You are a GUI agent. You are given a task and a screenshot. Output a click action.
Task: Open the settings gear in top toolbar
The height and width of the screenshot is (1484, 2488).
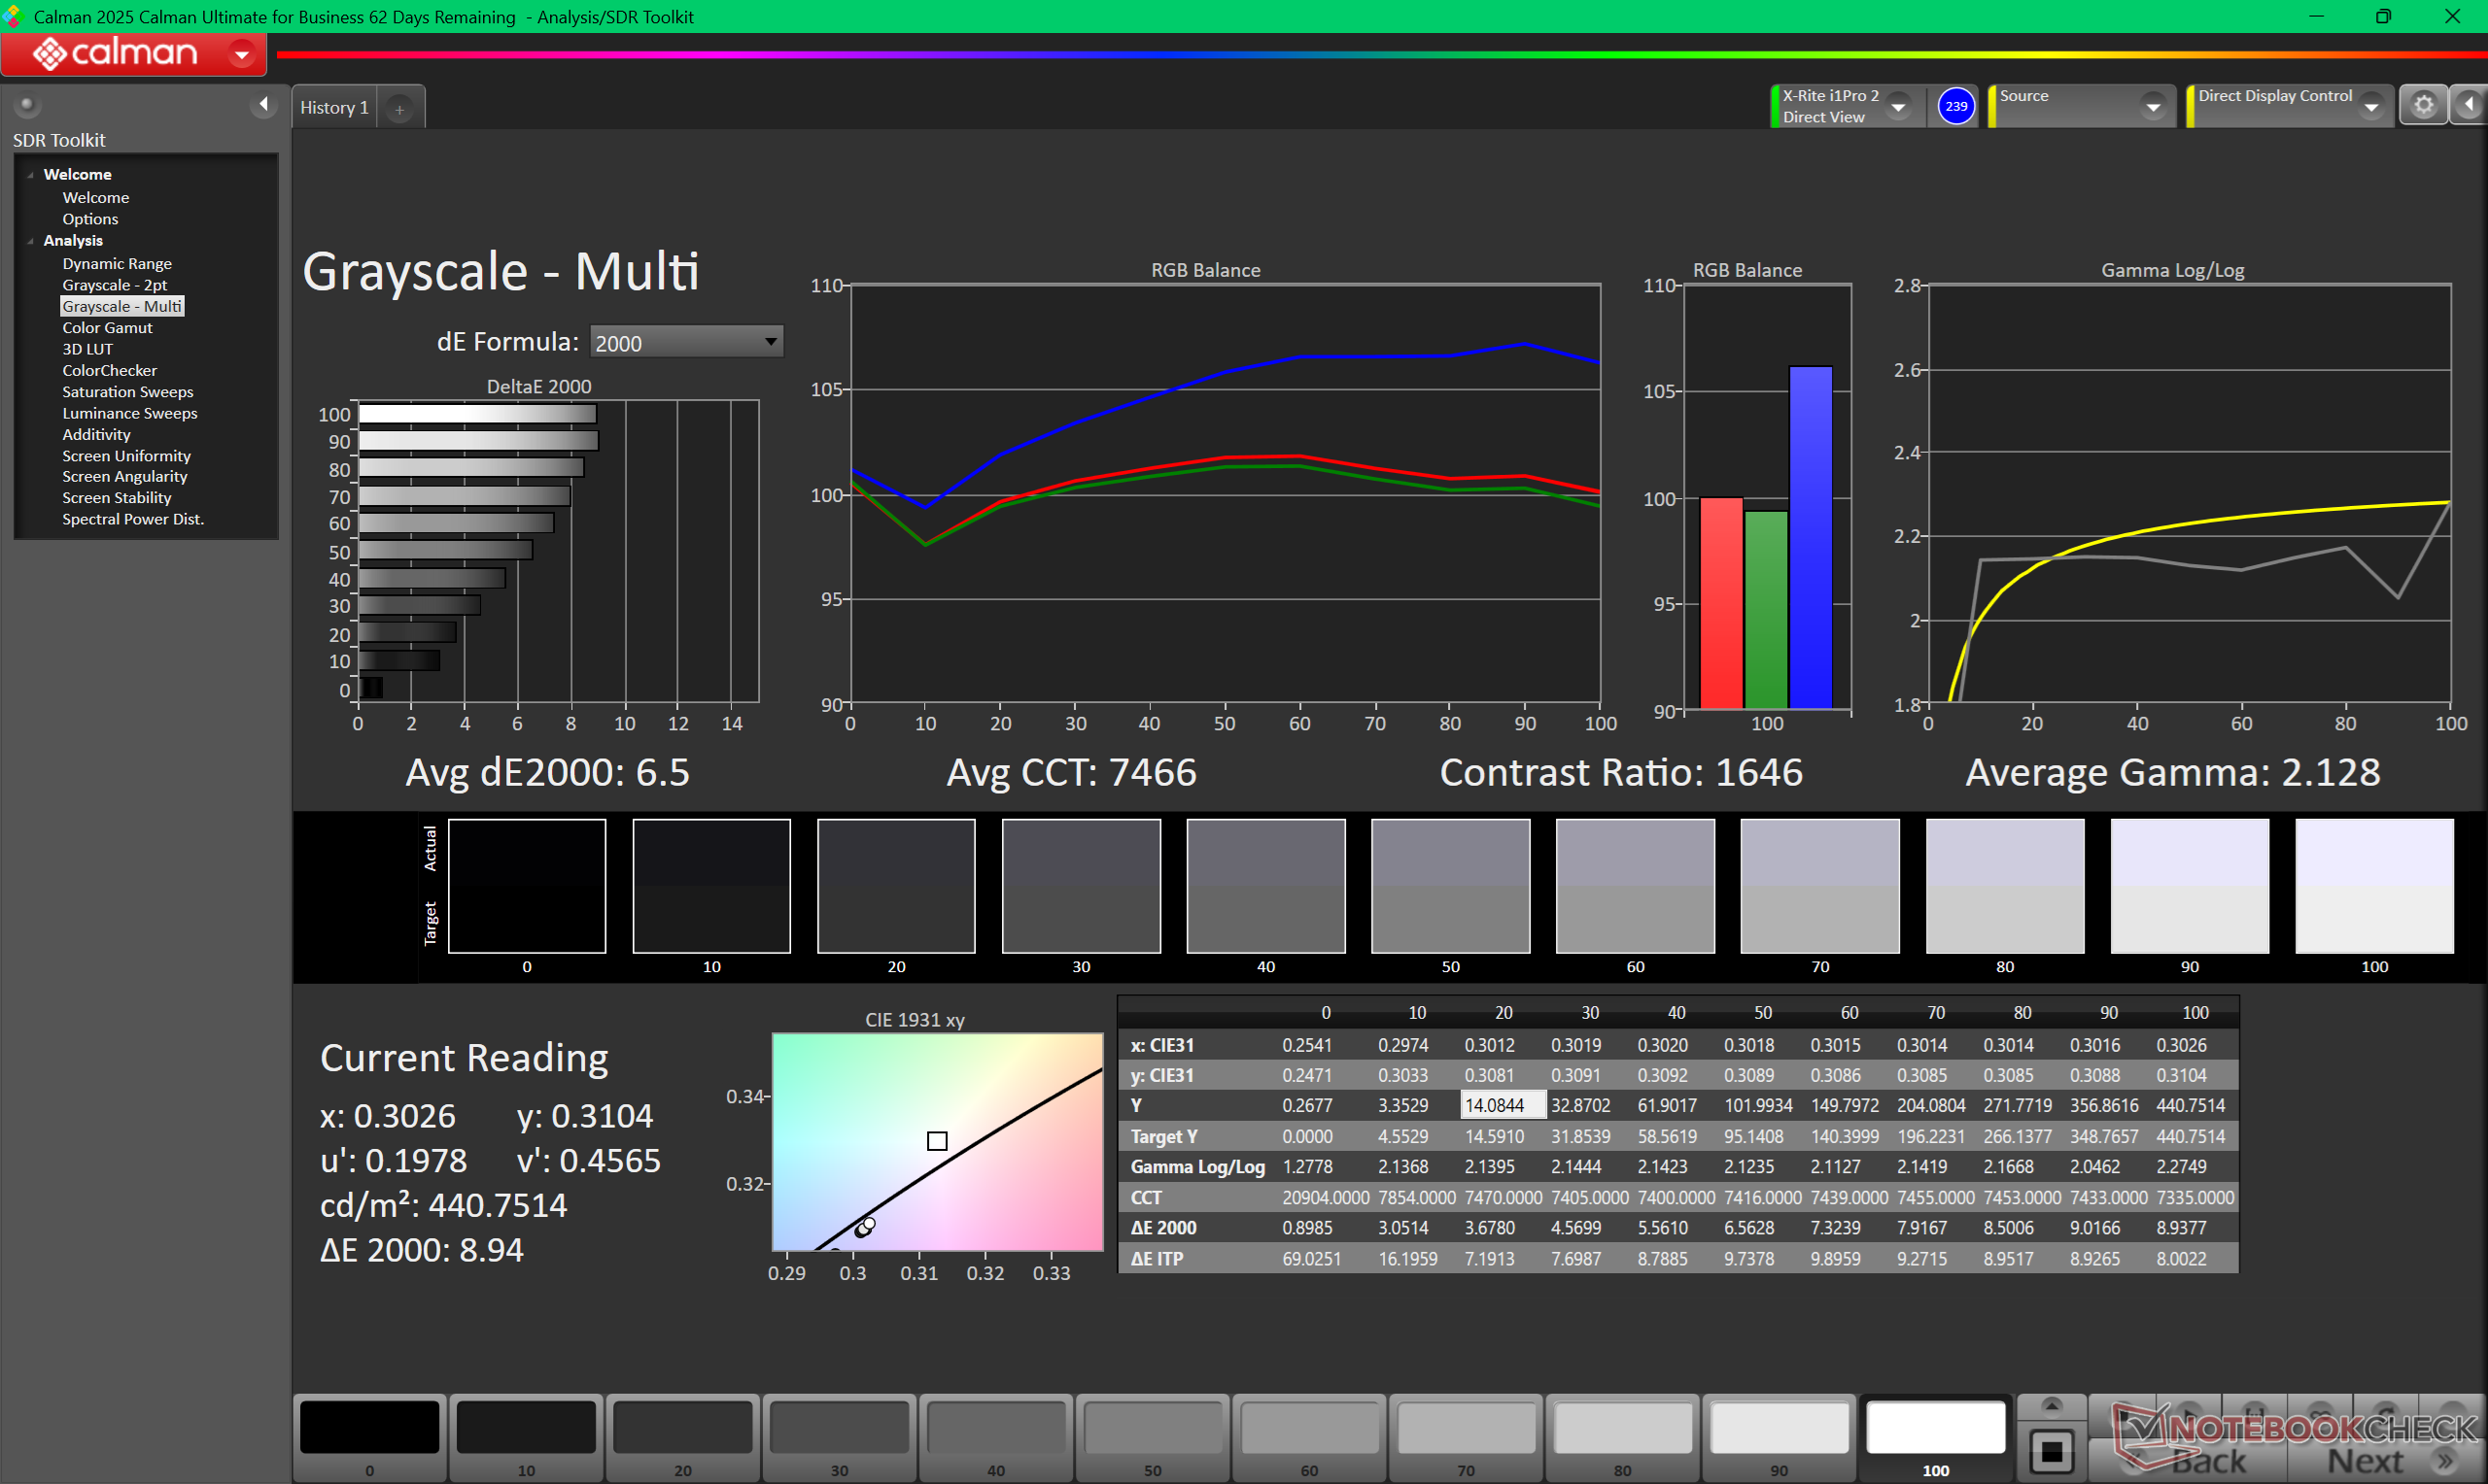click(2422, 105)
